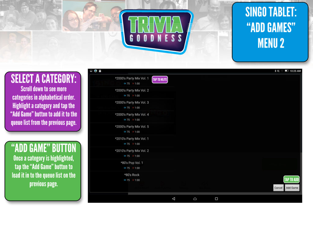Tap the battery indicator icon

tap(287, 71)
